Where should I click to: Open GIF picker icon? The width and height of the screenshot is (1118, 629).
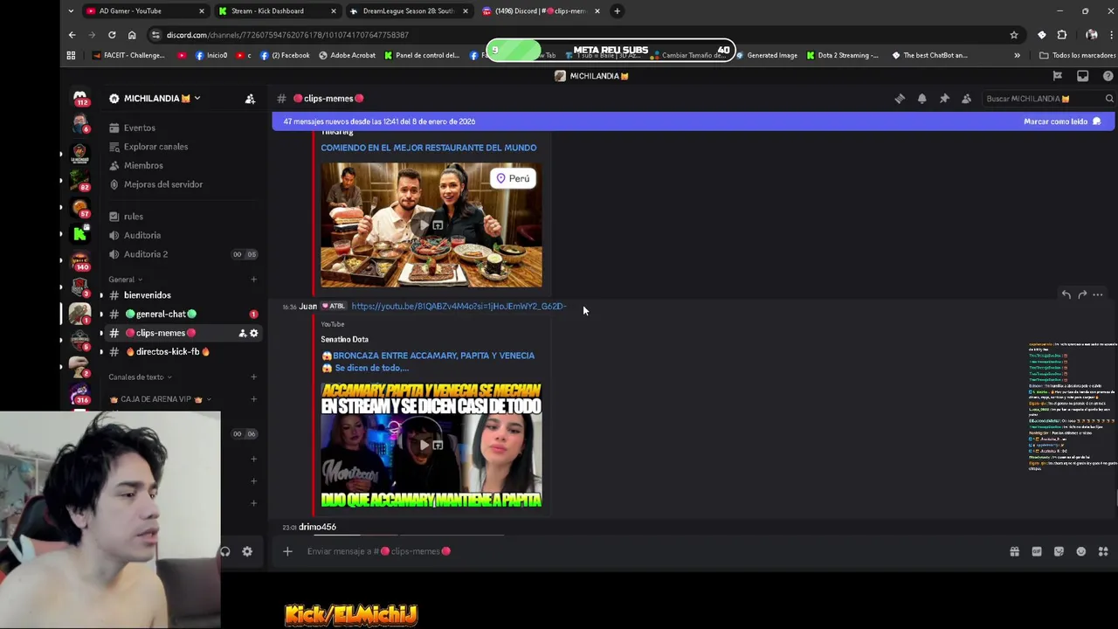point(1037,551)
